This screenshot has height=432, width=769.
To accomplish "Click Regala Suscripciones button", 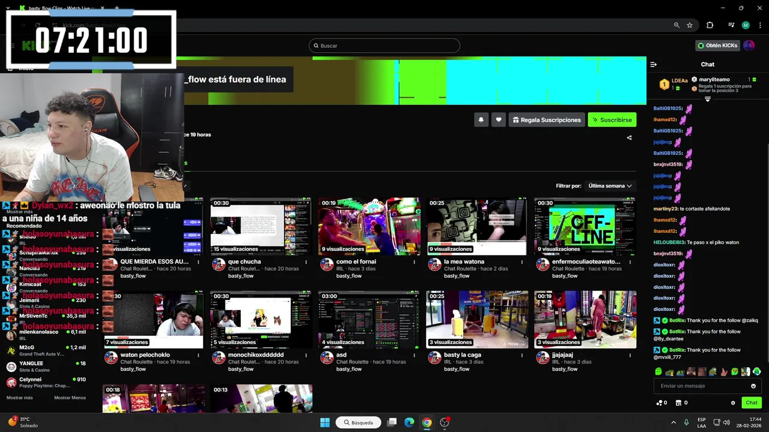I will click(x=547, y=120).
